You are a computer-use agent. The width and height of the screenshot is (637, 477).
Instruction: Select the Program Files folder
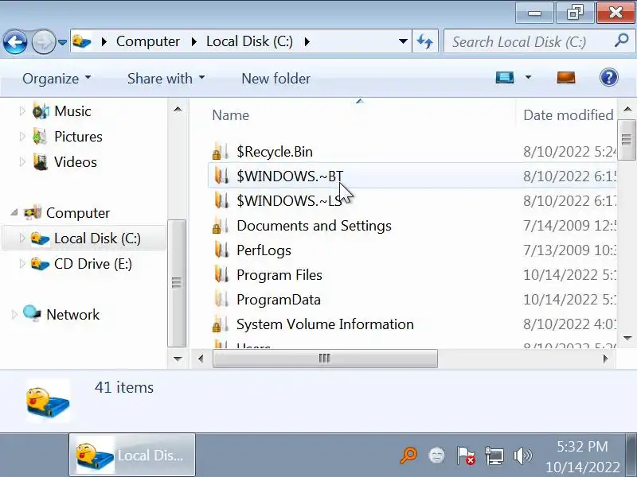279,275
